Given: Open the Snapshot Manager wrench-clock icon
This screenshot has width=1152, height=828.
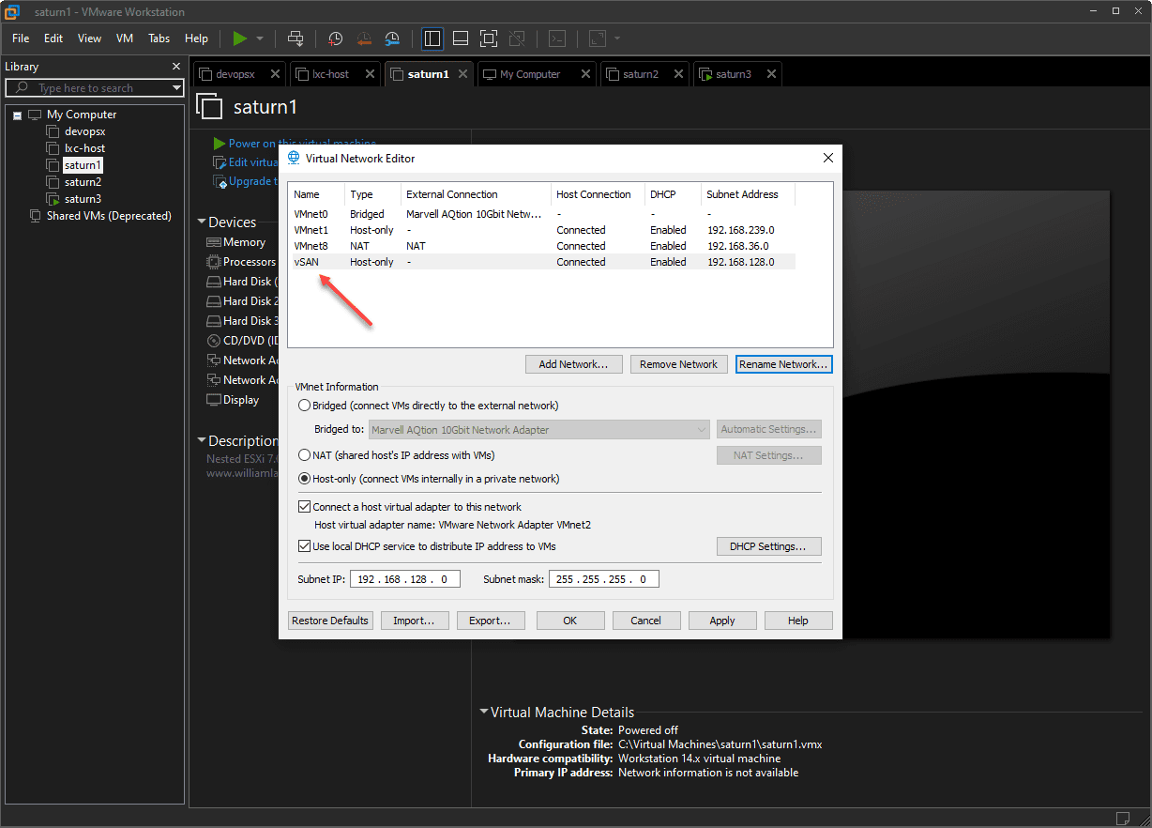Looking at the screenshot, I should pos(392,38).
